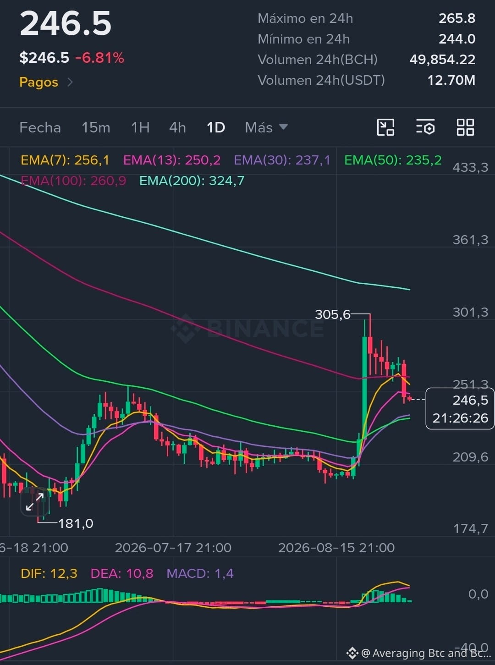The image size is (495, 665).
Task: Tap the Mínimo en 24h value 244.0
Action: pyautogui.click(x=456, y=39)
